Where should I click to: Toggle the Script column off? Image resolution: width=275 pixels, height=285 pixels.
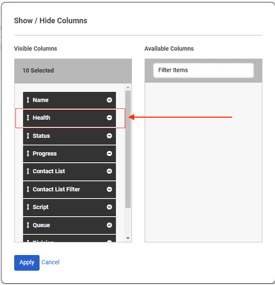(109, 207)
